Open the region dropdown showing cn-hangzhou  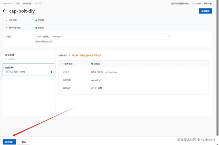103,37
